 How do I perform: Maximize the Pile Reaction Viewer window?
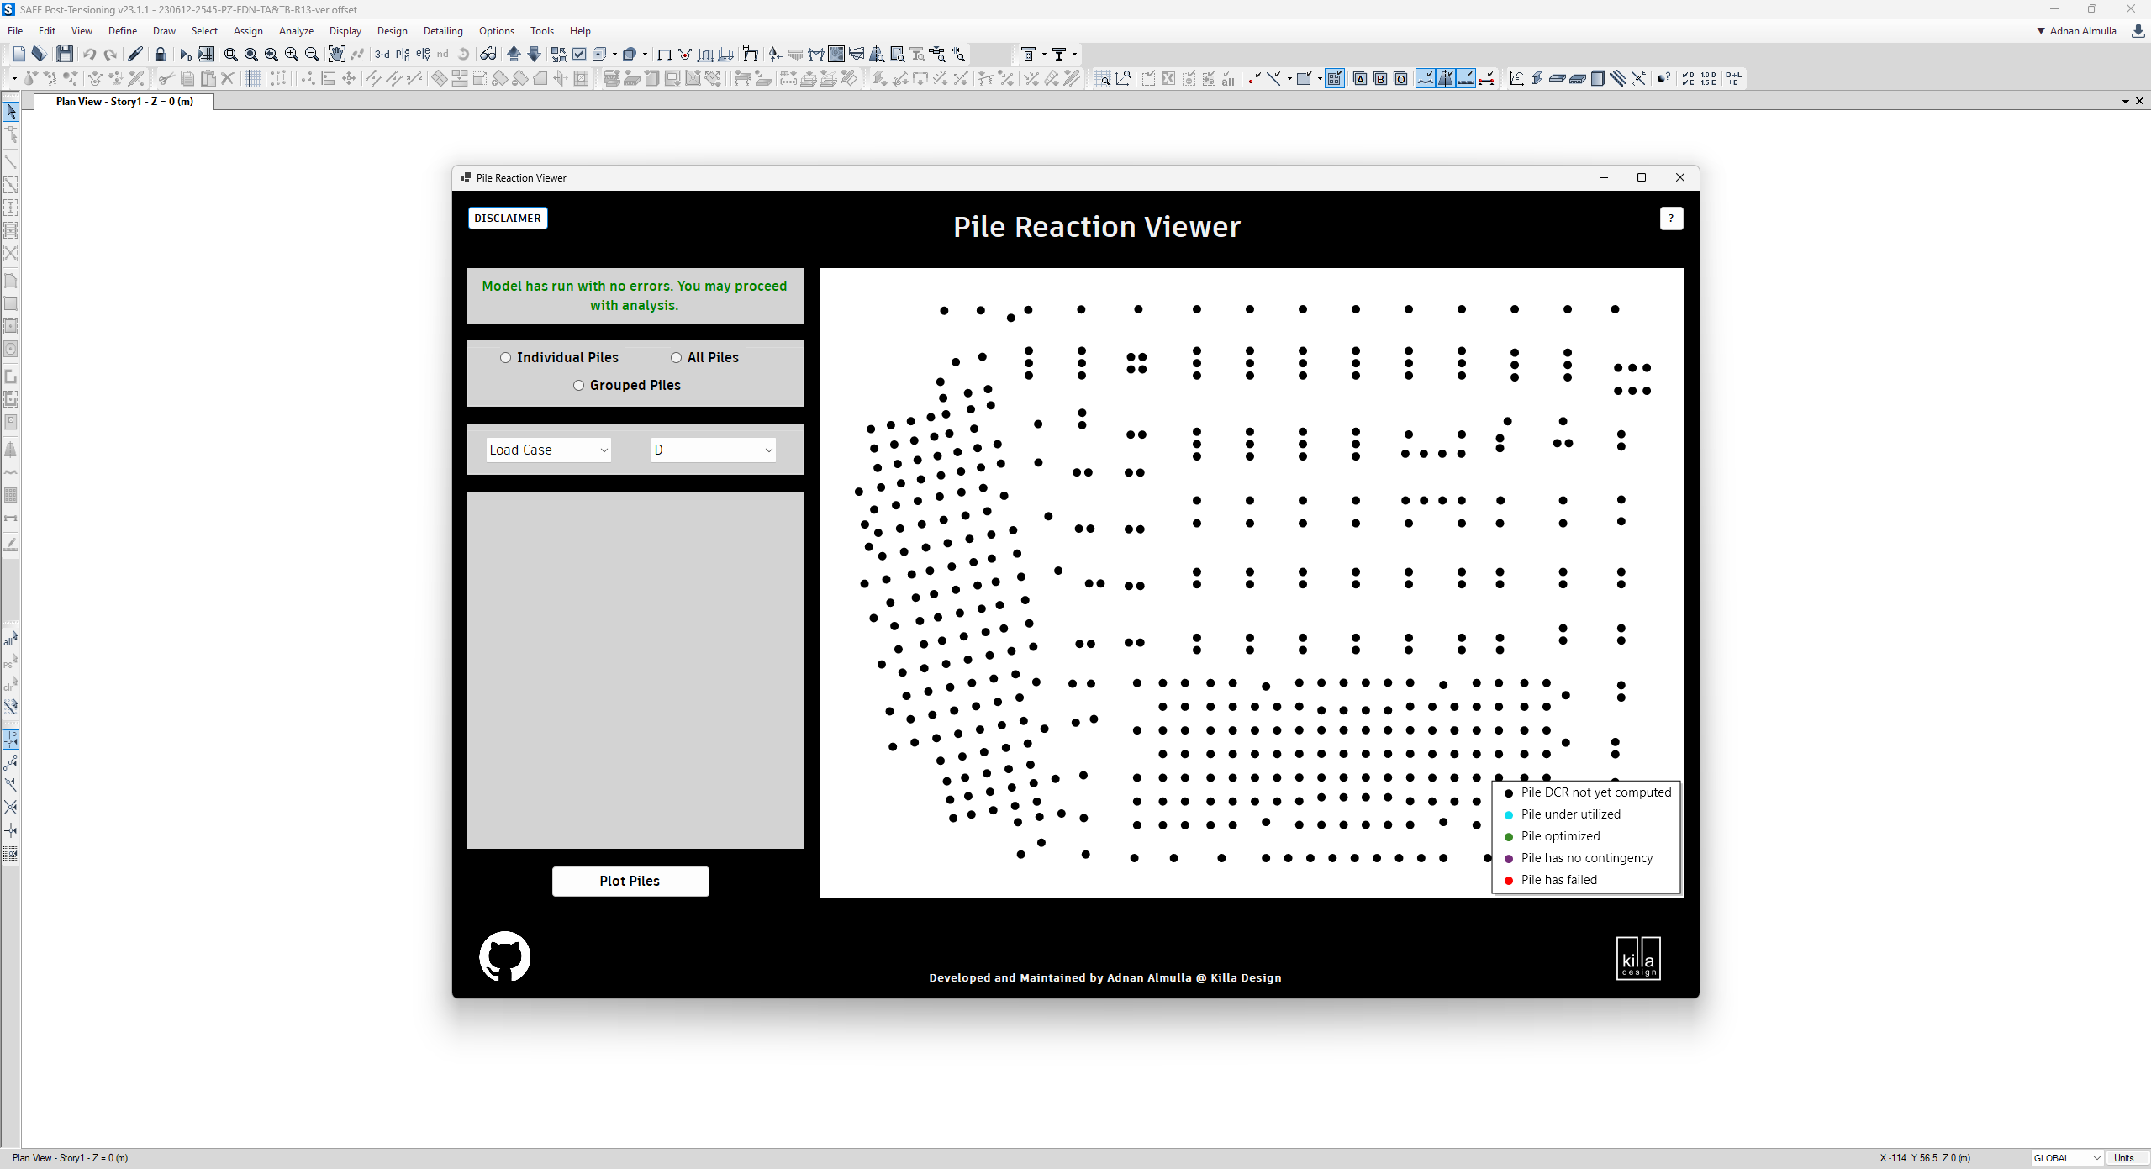tap(1641, 177)
